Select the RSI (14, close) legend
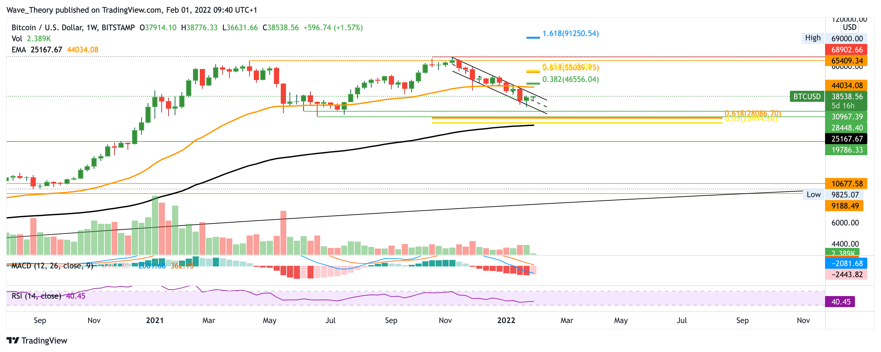The height and width of the screenshot is (352, 881). [x=36, y=296]
